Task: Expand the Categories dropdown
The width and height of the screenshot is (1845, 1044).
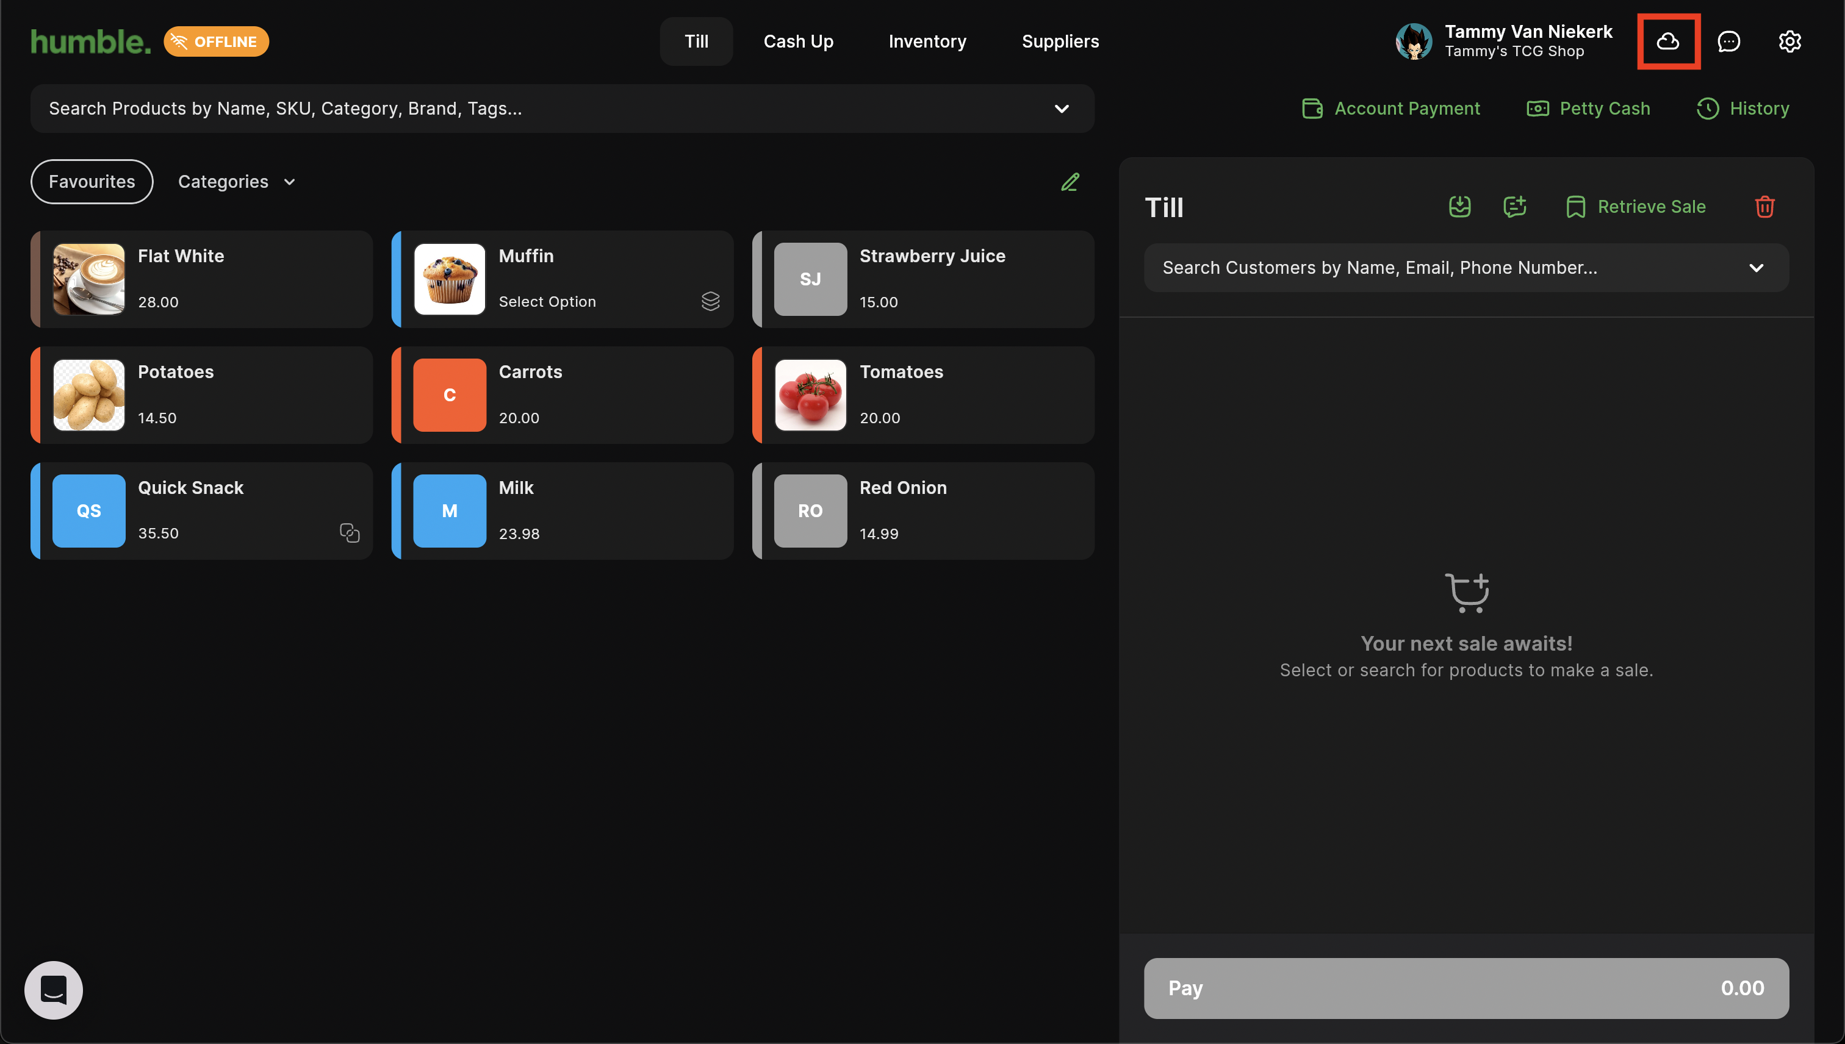Action: tap(237, 181)
